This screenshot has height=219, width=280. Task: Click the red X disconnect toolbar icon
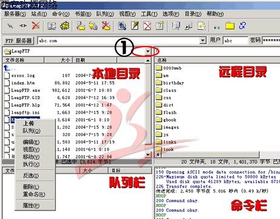pyautogui.click(x=36, y=26)
